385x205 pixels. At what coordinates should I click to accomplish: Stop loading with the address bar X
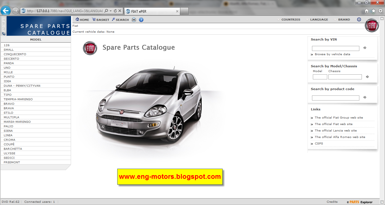point(120,11)
